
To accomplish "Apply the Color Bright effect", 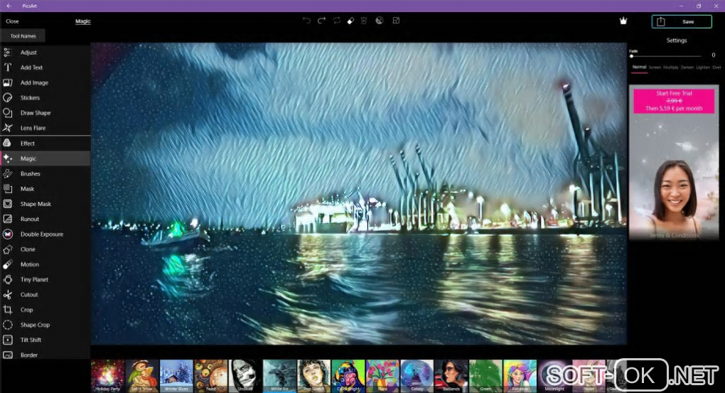I will [x=348, y=377].
